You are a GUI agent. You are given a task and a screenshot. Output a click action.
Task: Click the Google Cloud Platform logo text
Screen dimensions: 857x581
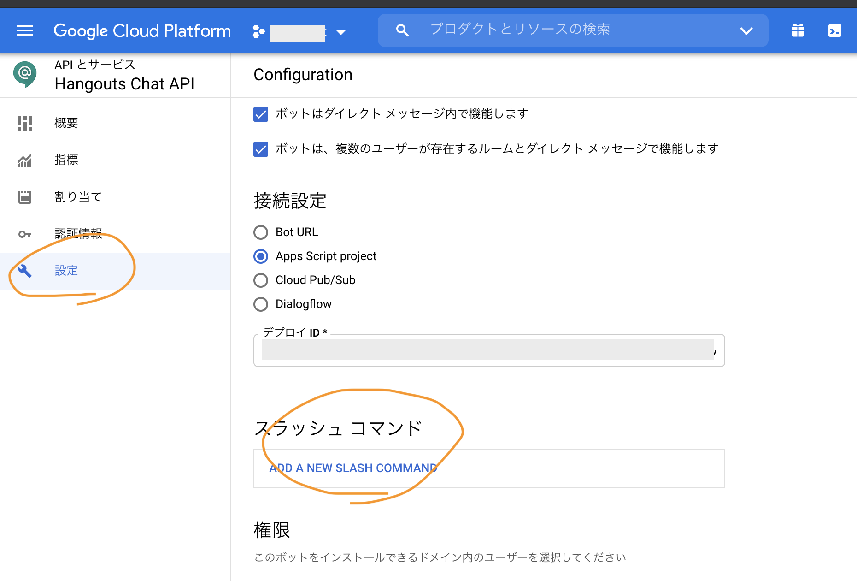[x=142, y=31]
